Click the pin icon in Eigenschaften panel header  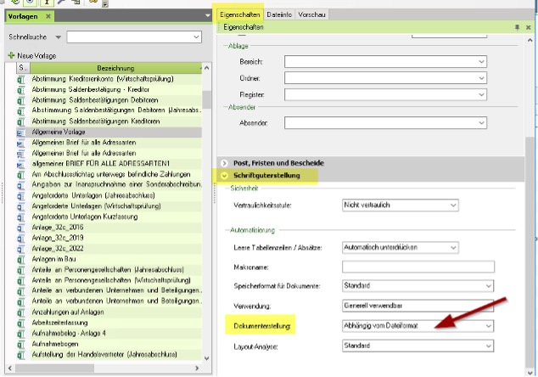click(517, 28)
